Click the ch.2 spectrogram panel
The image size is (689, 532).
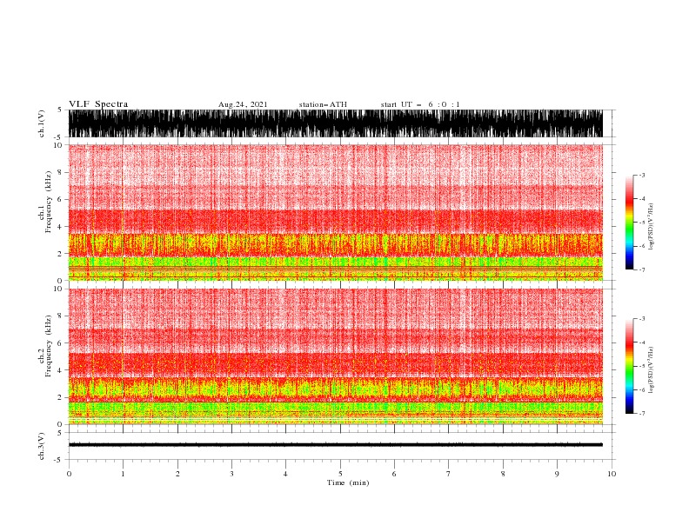[335, 356]
